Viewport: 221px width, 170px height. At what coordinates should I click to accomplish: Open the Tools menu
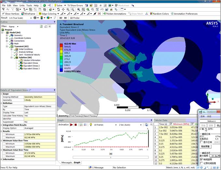(29, 6)
